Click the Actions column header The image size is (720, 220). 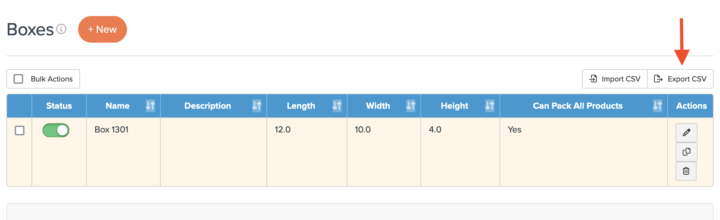pos(691,106)
